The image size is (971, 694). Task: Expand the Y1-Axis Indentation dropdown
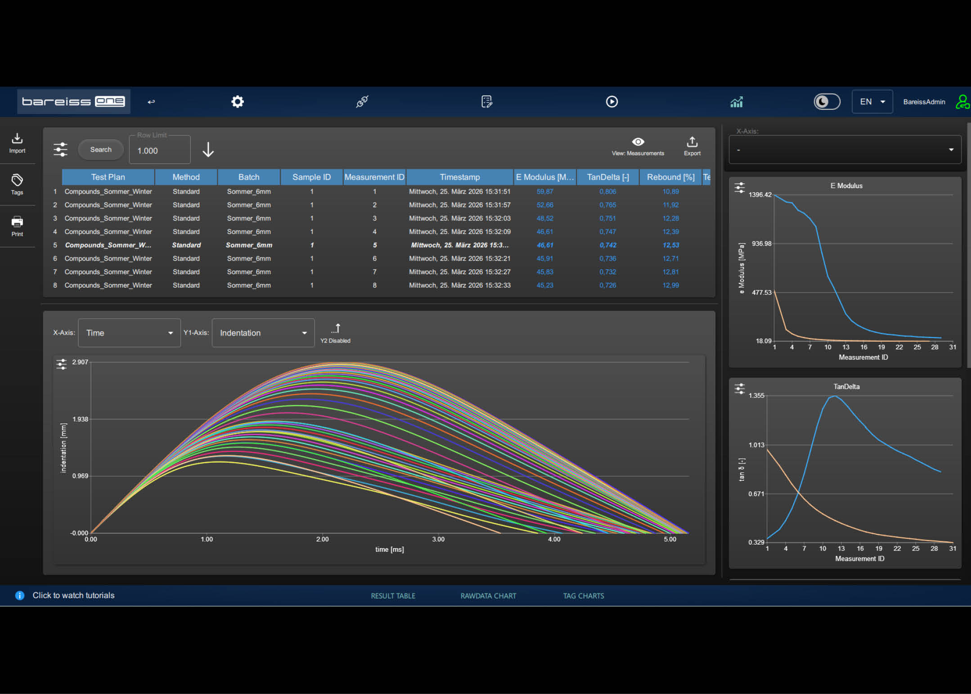[x=263, y=333]
